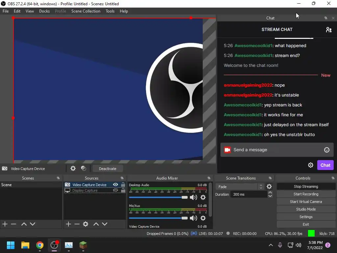Open the File menu
337x253 pixels.
tap(6, 11)
